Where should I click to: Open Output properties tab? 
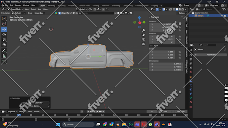pyautogui.click(x=191, y=59)
